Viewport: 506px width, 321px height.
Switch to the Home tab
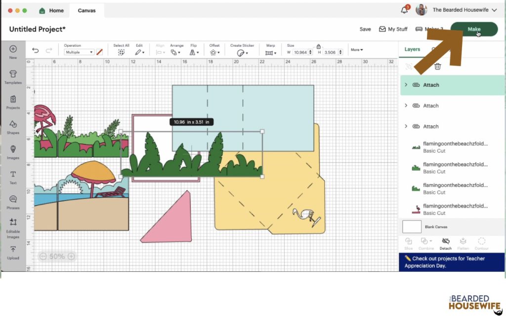click(x=51, y=11)
